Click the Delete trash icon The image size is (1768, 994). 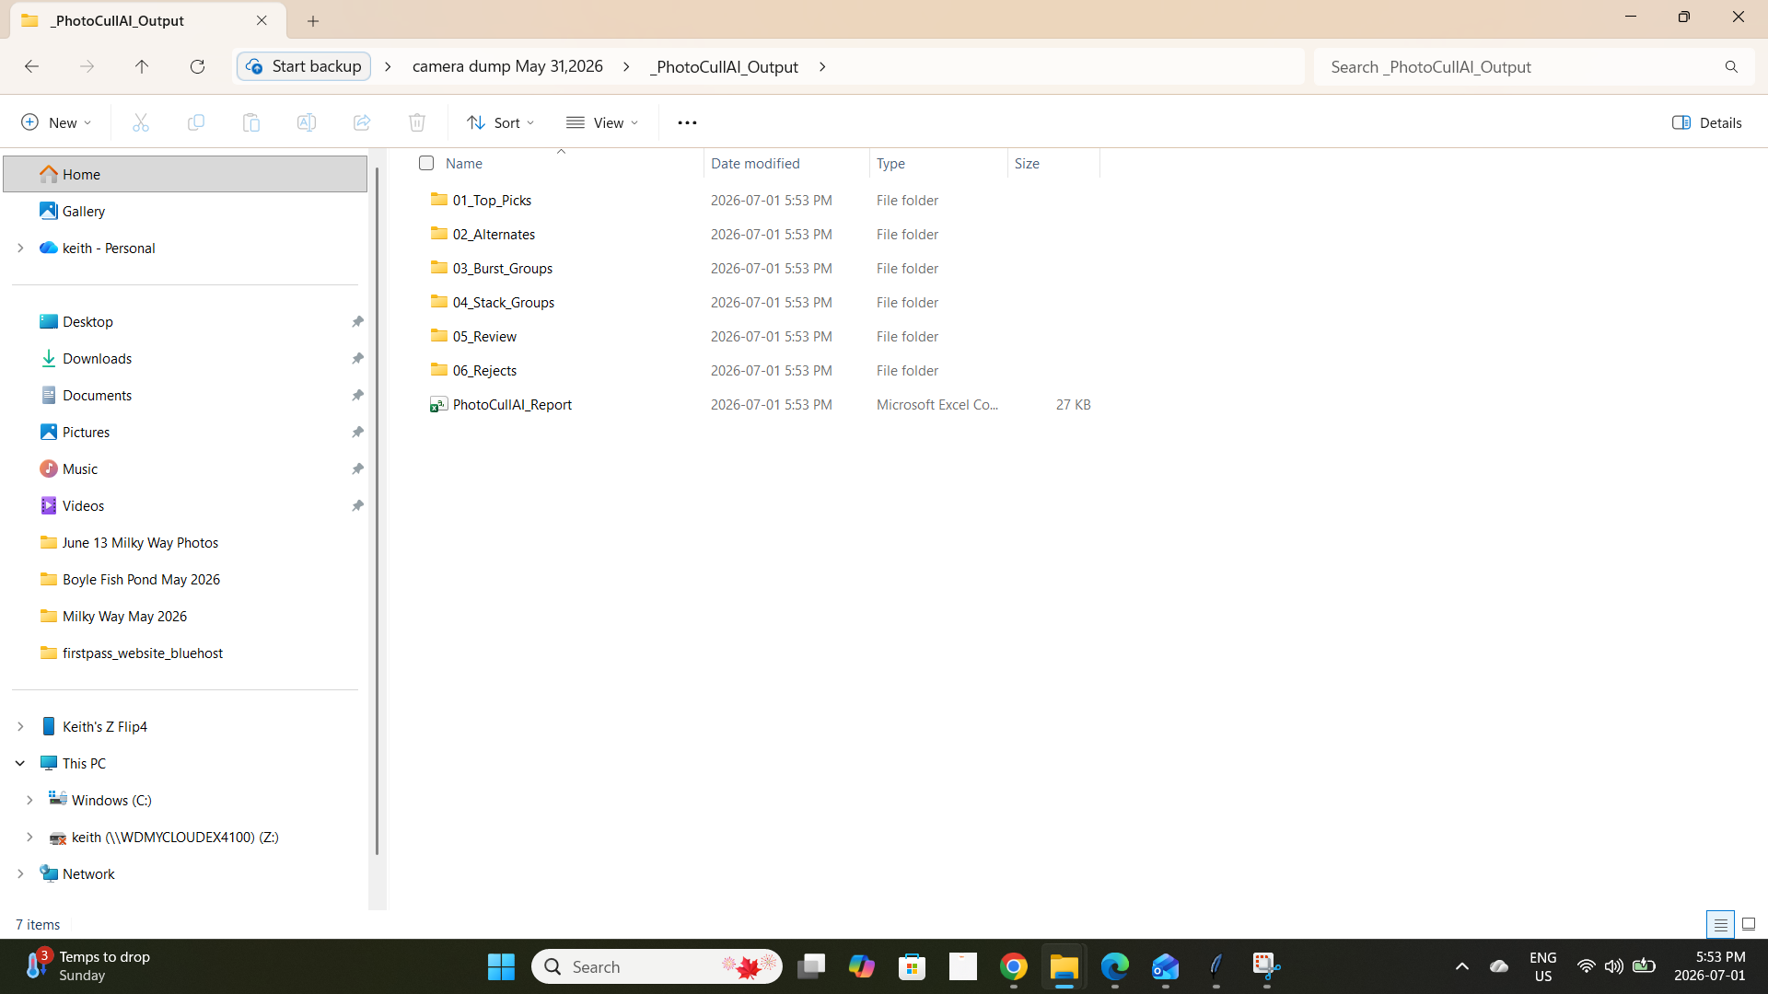click(x=417, y=122)
